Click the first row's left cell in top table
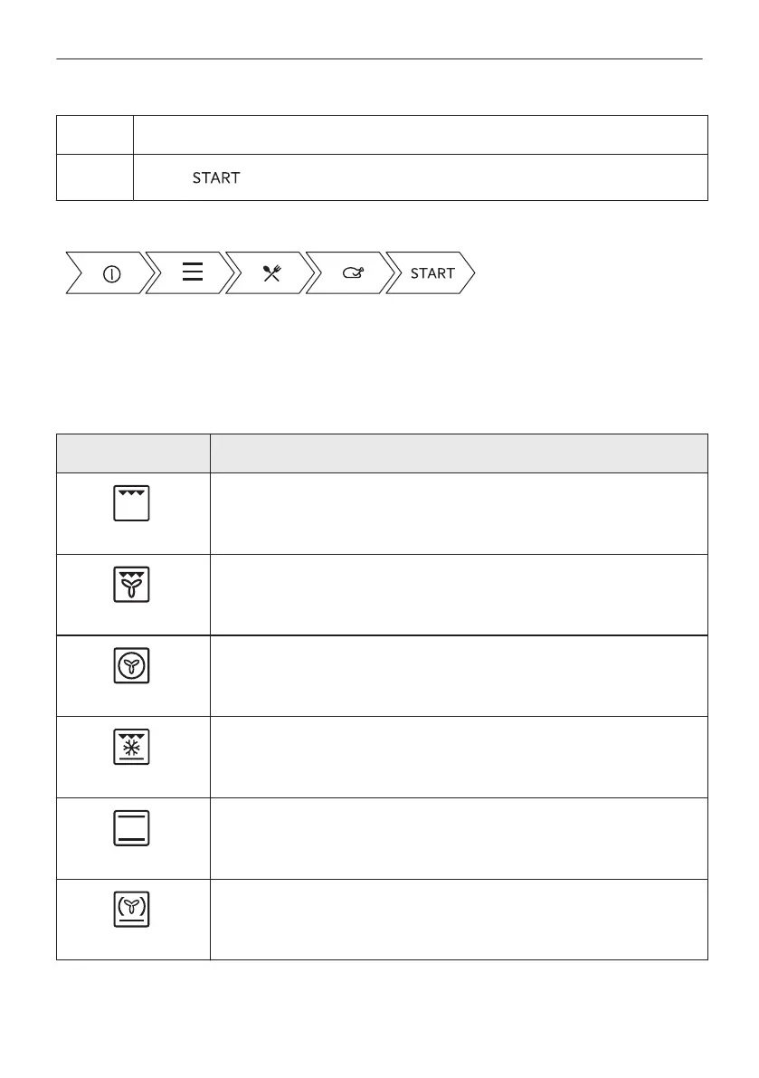This screenshot has height=1078, width=759. [94, 135]
